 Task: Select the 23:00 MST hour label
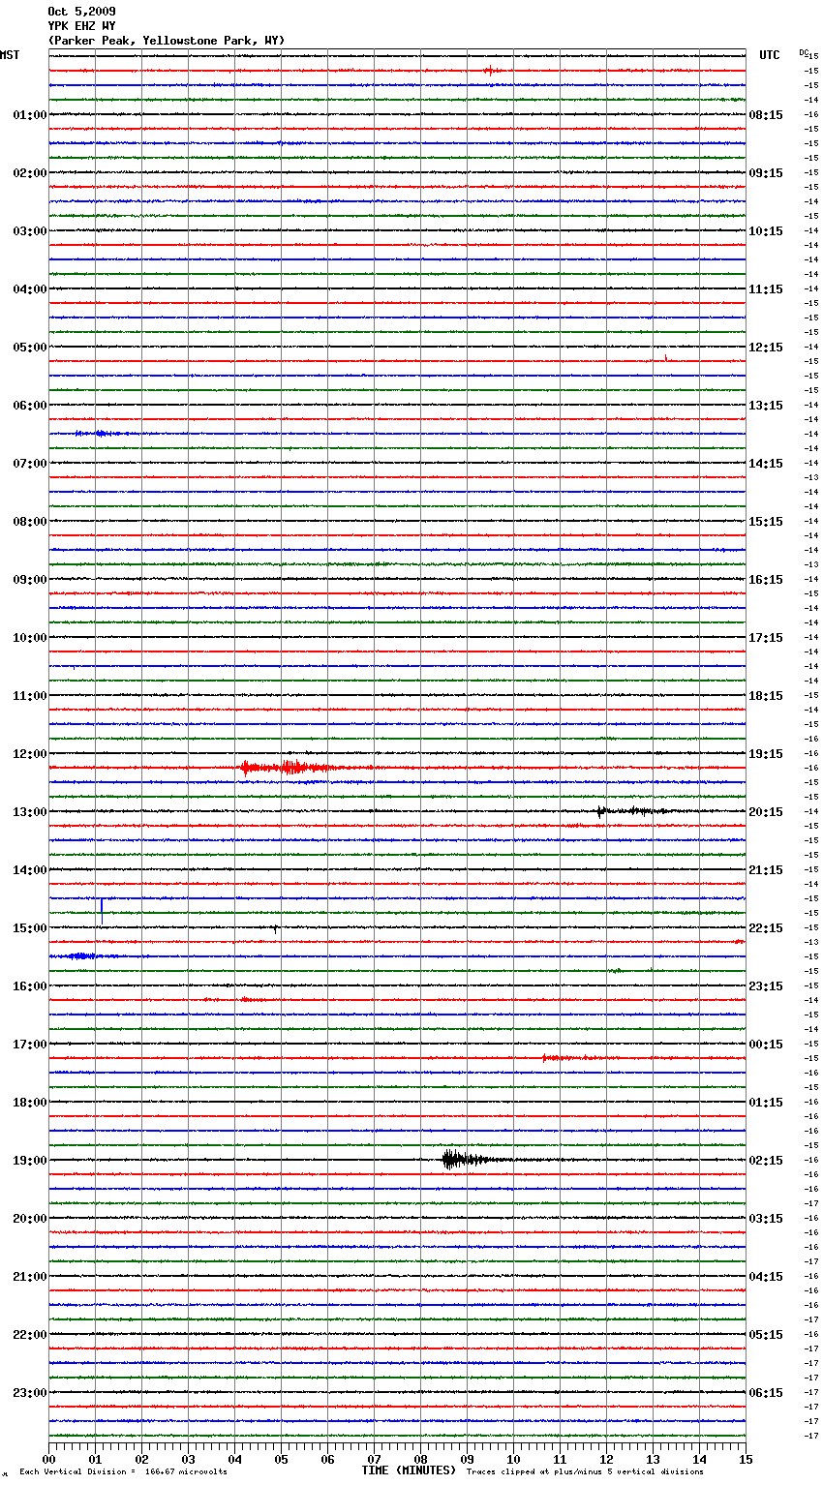[30, 1393]
